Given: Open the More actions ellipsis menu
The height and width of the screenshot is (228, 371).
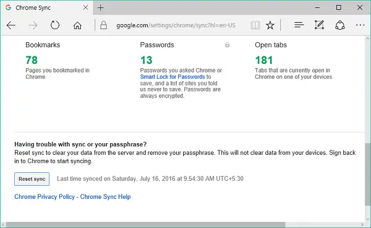Looking at the screenshot, I should point(360,25).
